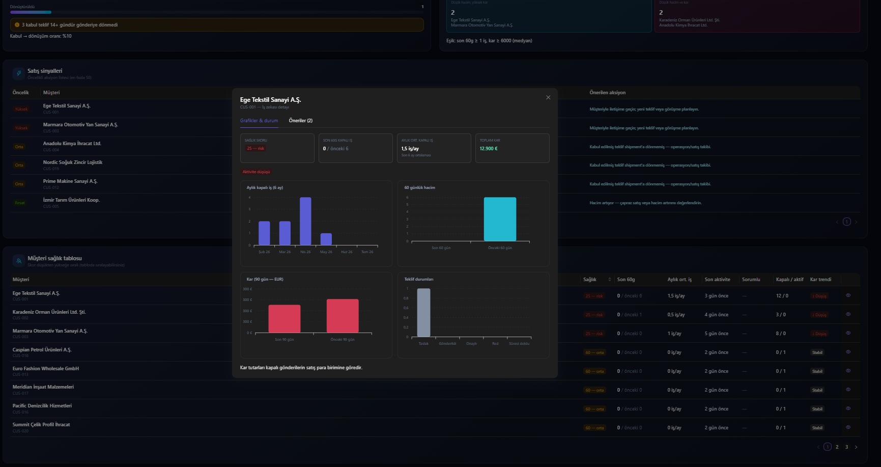This screenshot has width=881, height=467.
Task: Close the Ege Tekstil Sanayi detail dialog
Action: pos(548,97)
